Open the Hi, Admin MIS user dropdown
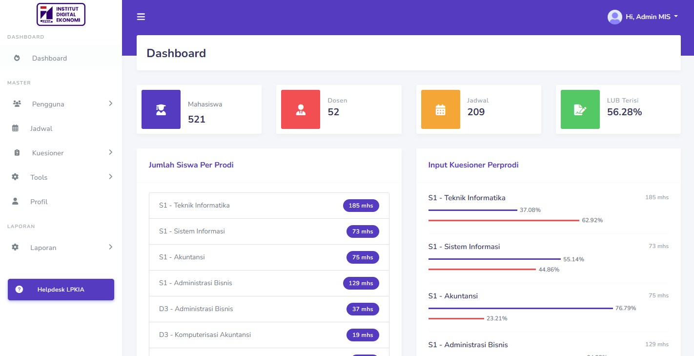The height and width of the screenshot is (356, 694). pyautogui.click(x=643, y=17)
